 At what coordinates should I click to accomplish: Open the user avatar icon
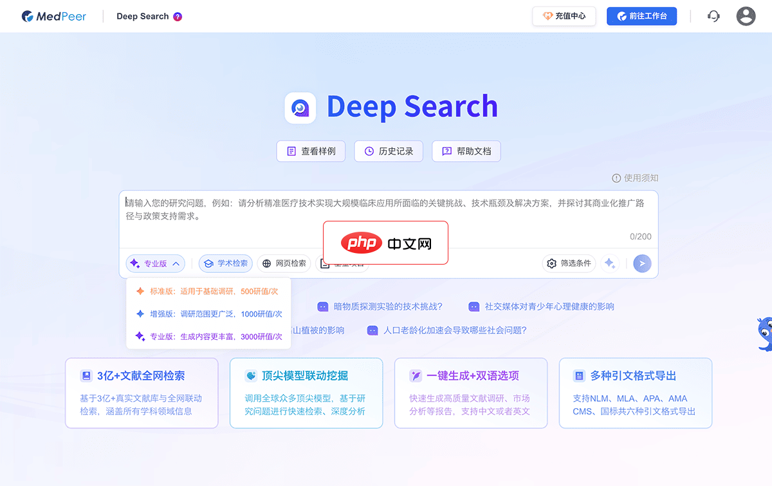point(746,16)
